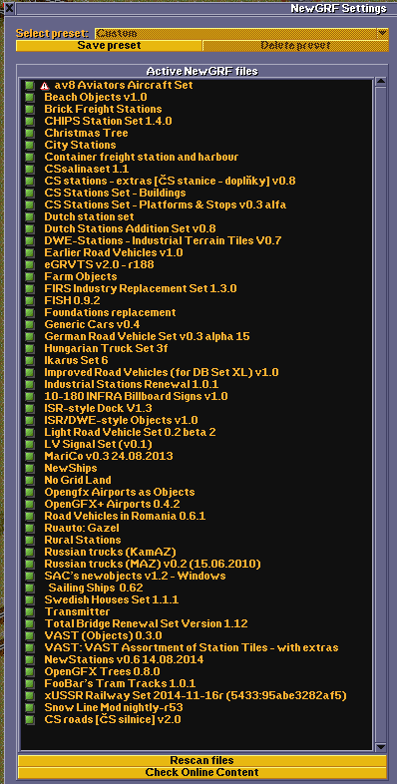Viewport: 397px width, 784px height.
Task: Click the warning icon beside av8 Aviators
Action: (45, 86)
